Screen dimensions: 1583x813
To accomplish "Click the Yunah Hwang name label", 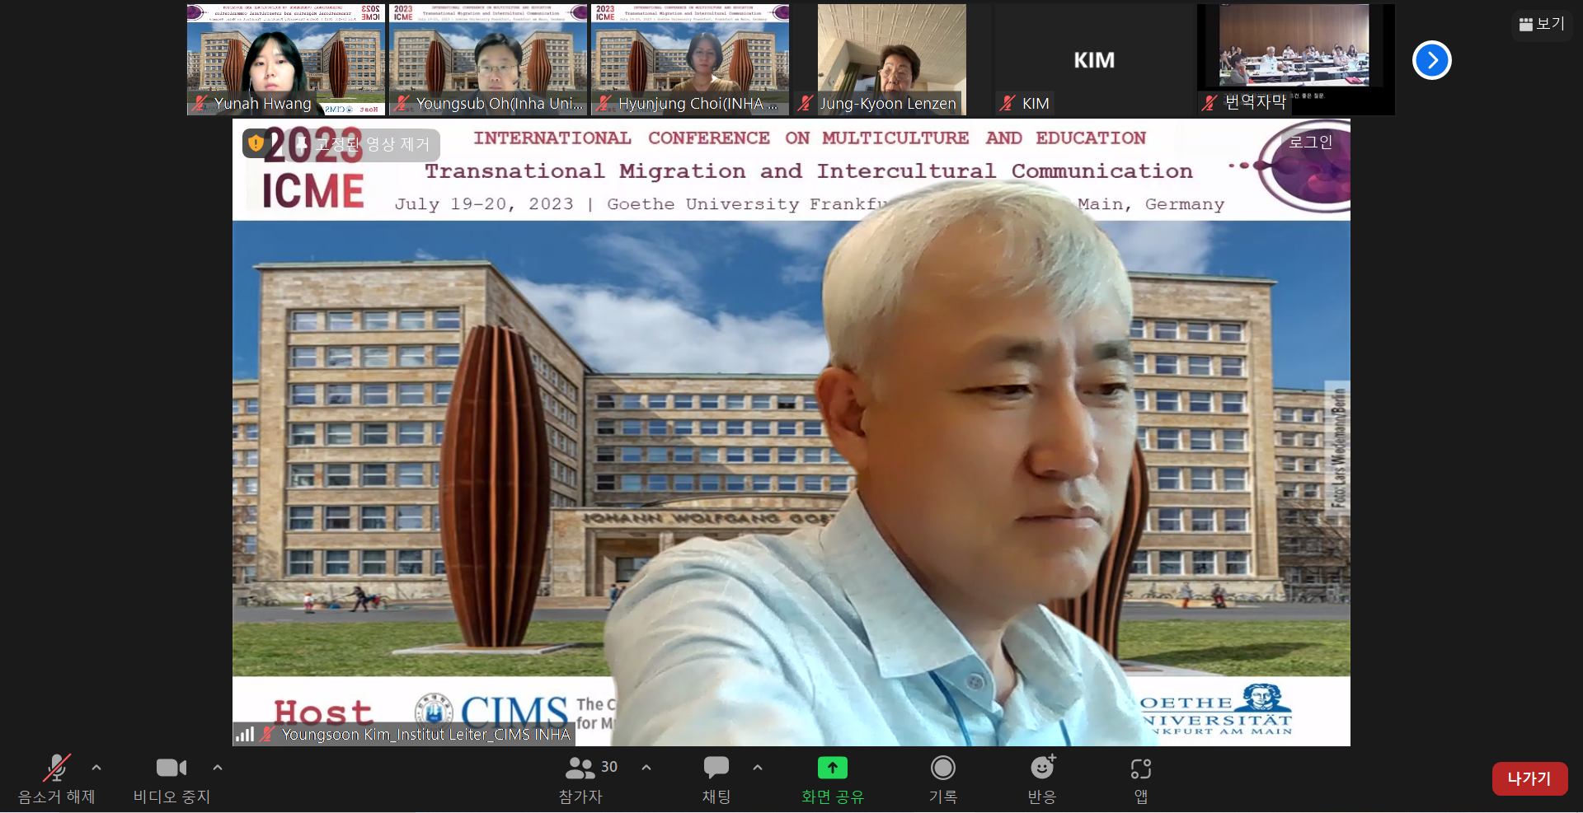I will [x=263, y=103].
